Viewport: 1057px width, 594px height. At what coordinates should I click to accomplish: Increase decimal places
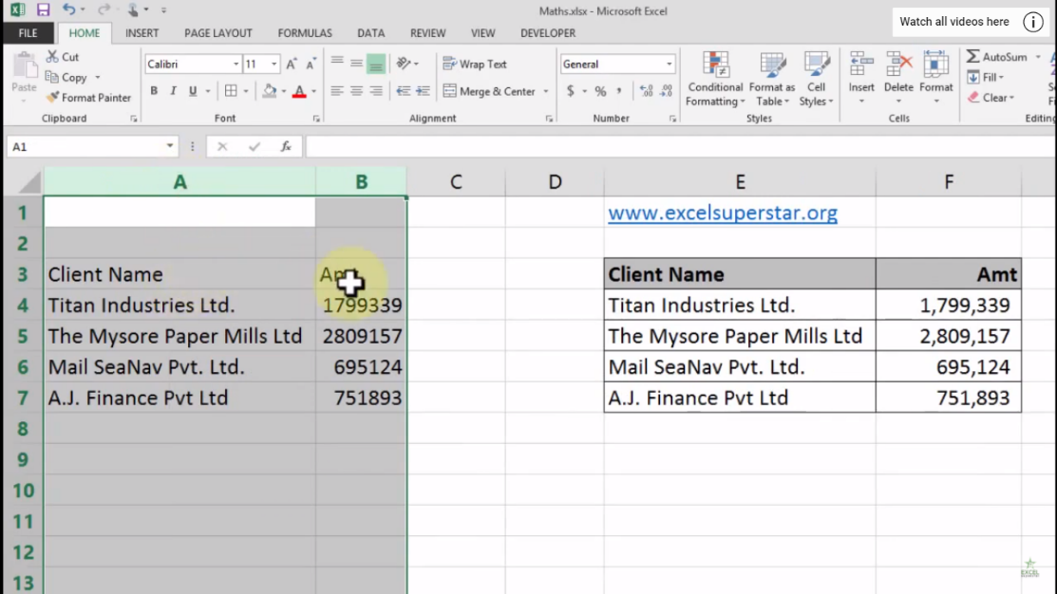click(x=646, y=91)
